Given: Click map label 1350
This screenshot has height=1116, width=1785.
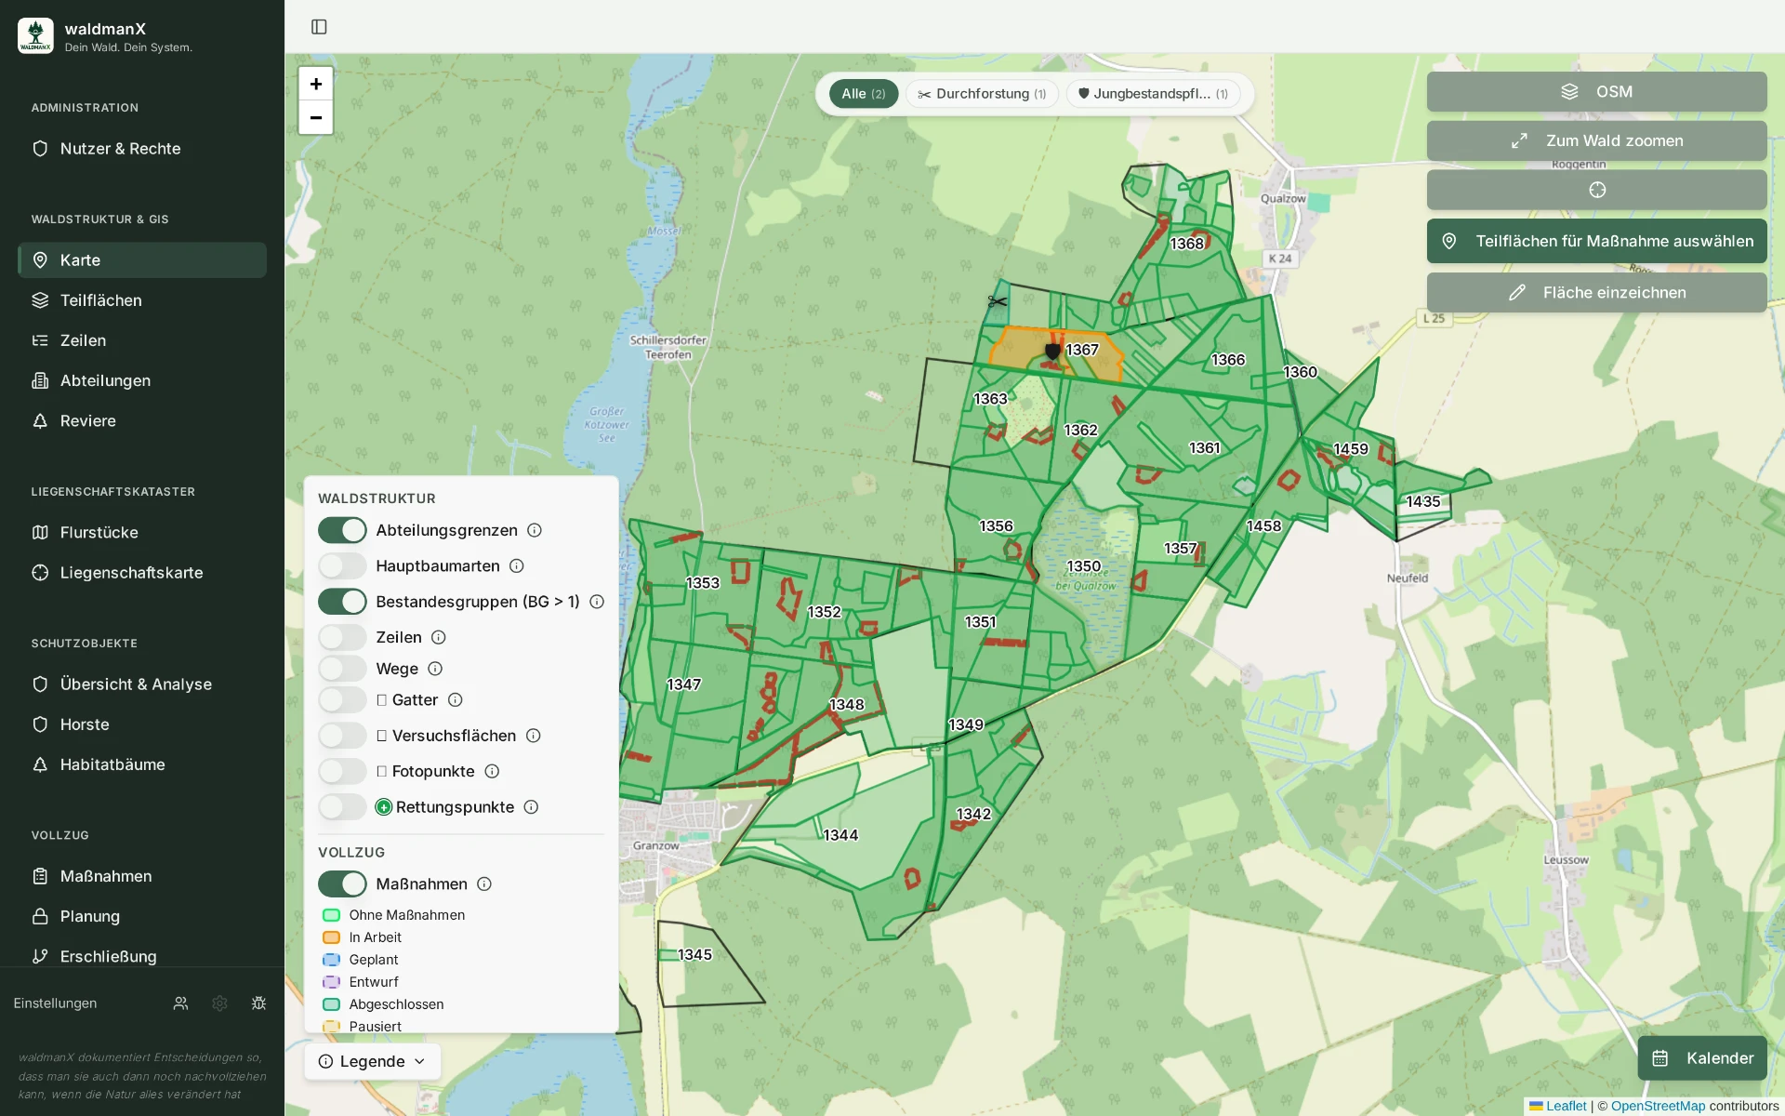Looking at the screenshot, I should 1084,566.
